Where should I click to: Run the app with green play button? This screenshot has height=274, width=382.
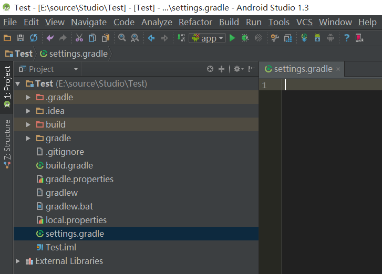[232, 38]
